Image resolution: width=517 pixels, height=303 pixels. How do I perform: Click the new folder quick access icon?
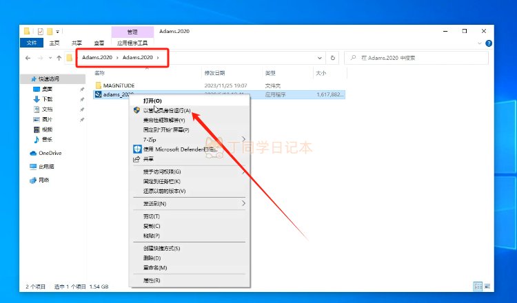pyautogui.click(x=50, y=32)
